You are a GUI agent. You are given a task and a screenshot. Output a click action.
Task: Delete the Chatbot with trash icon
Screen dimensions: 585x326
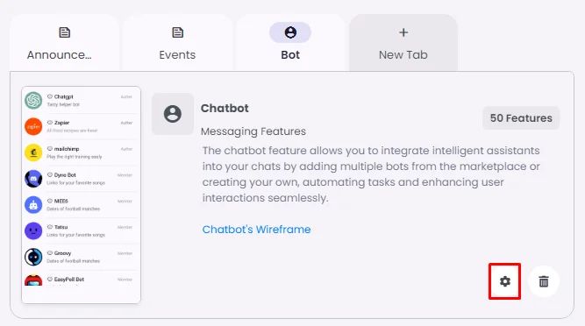tap(544, 281)
